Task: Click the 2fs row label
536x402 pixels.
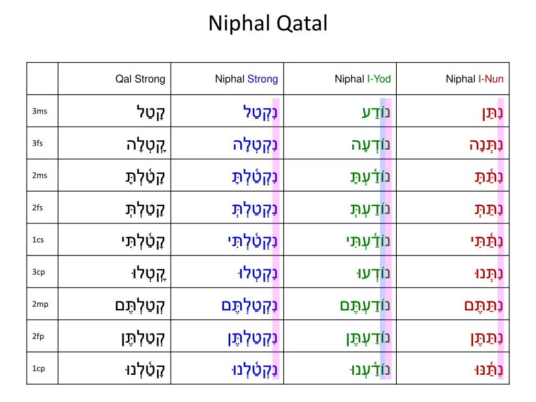Action: pos(38,208)
